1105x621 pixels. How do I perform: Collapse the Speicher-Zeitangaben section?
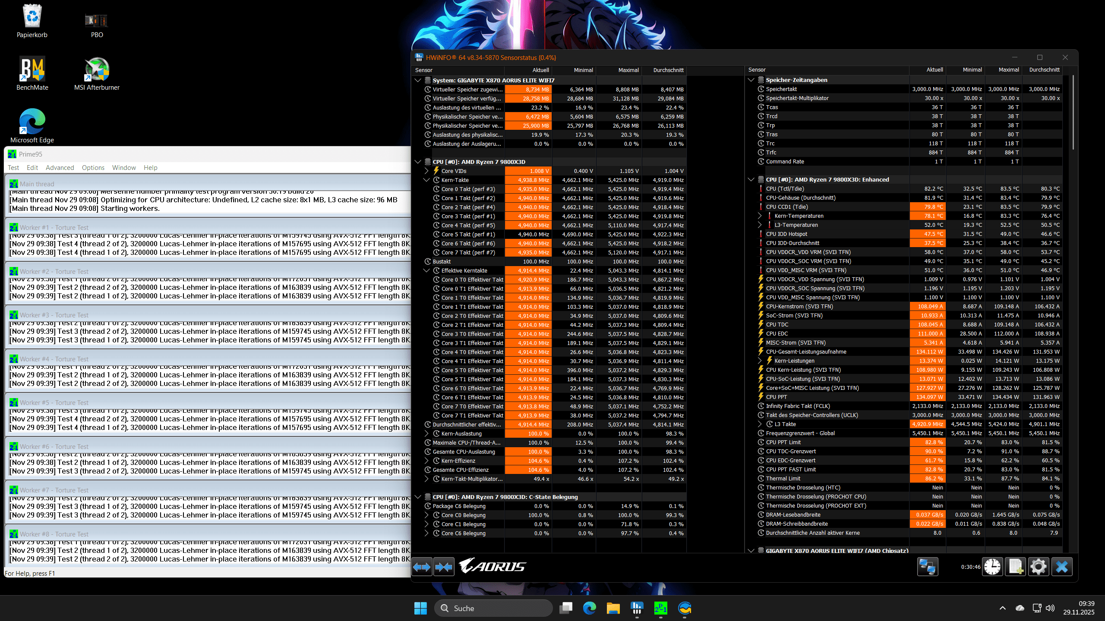pos(751,80)
